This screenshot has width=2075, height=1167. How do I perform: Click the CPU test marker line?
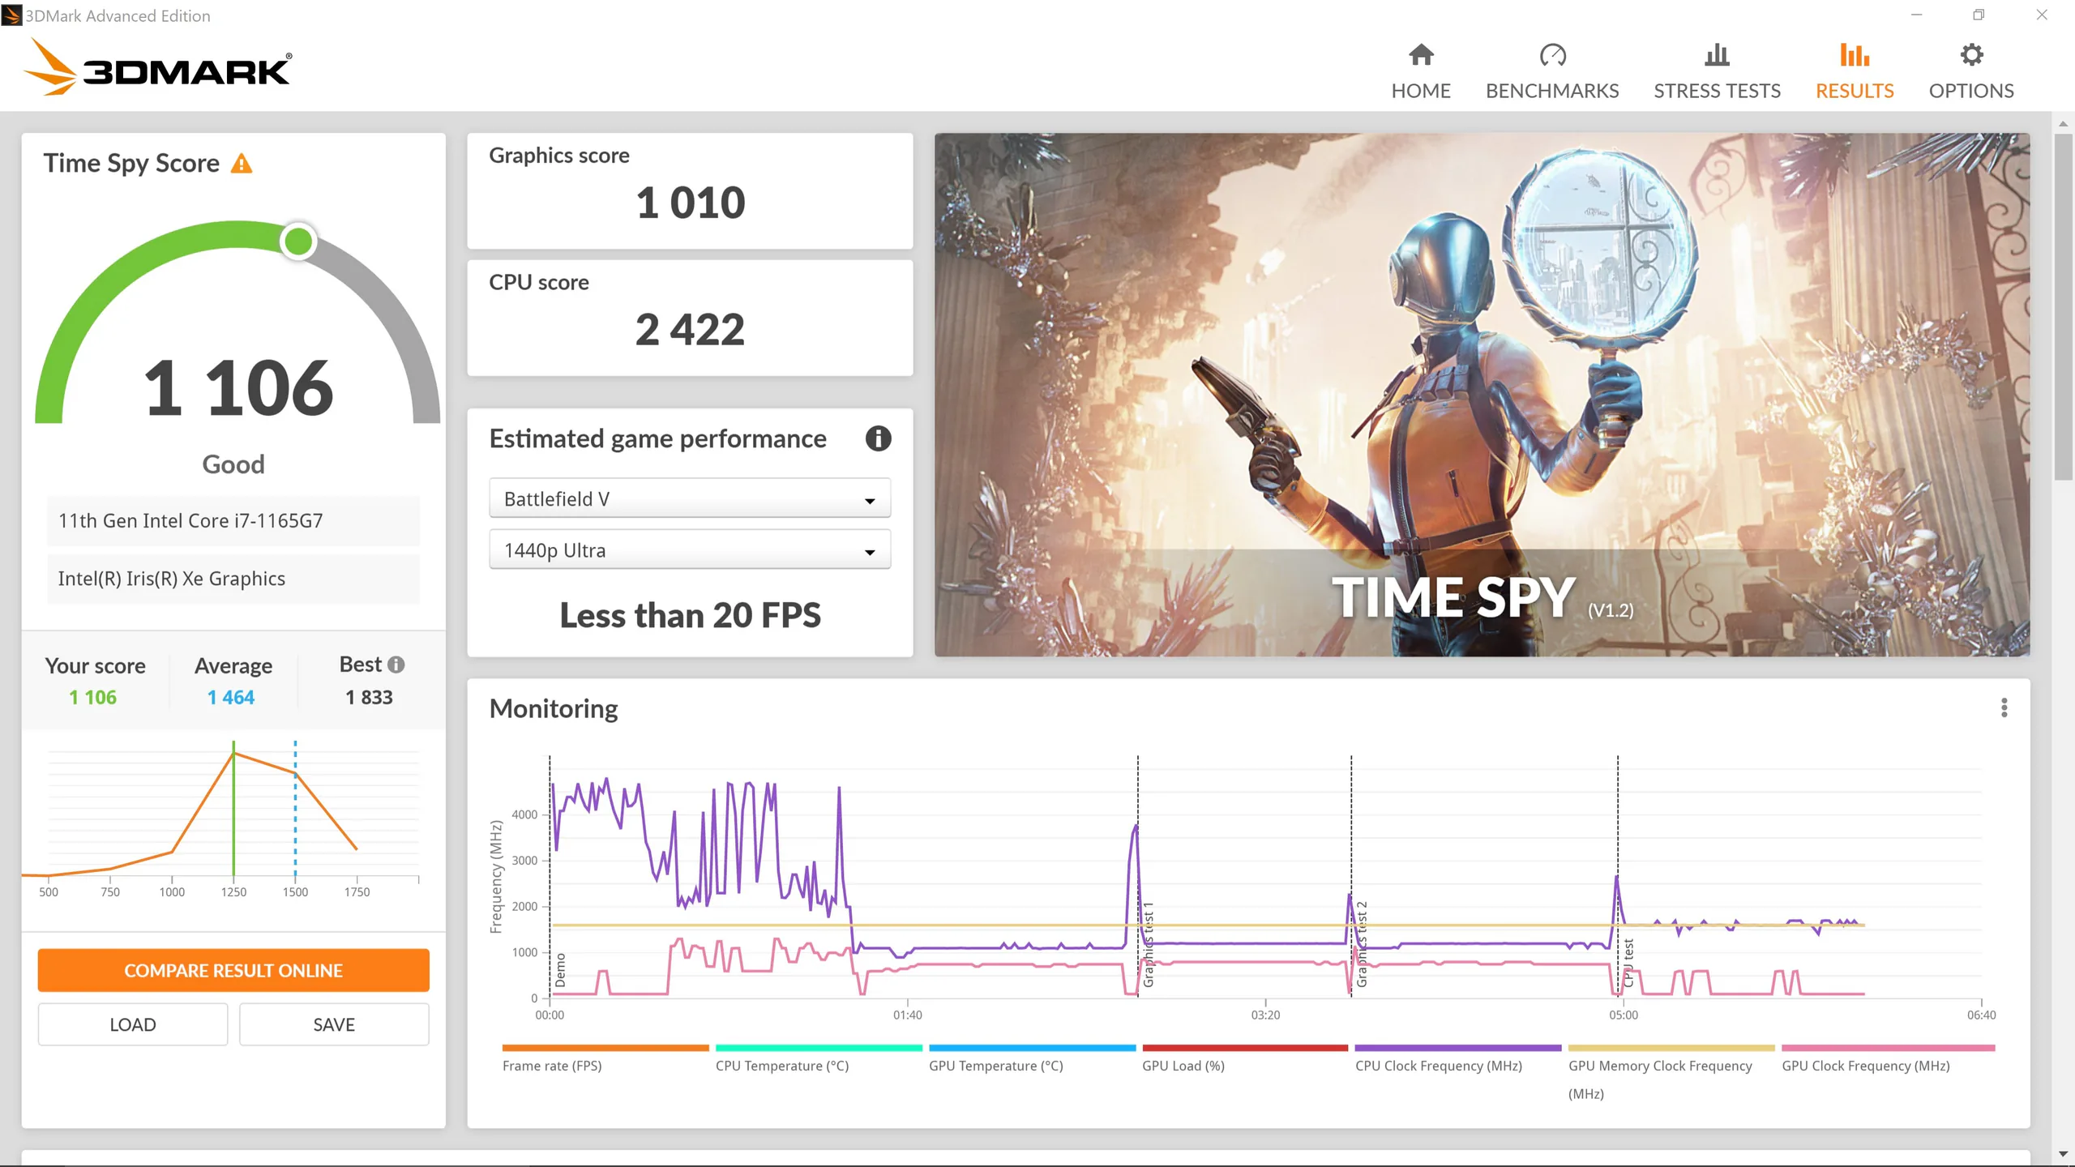(x=1618, y=875)
